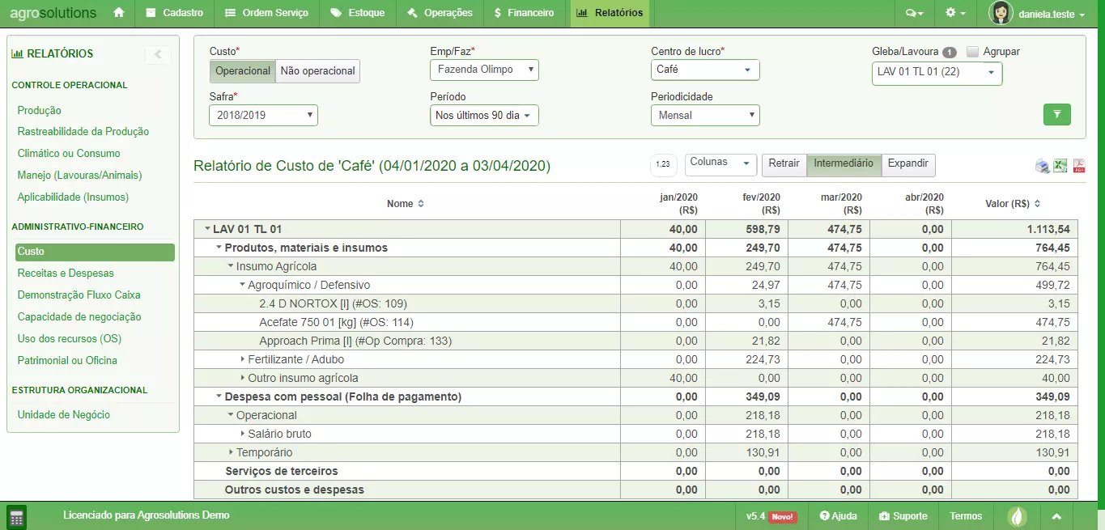Expand the Fertilizante / Adubo row
1105x530 pixels.
click(242, 359)
